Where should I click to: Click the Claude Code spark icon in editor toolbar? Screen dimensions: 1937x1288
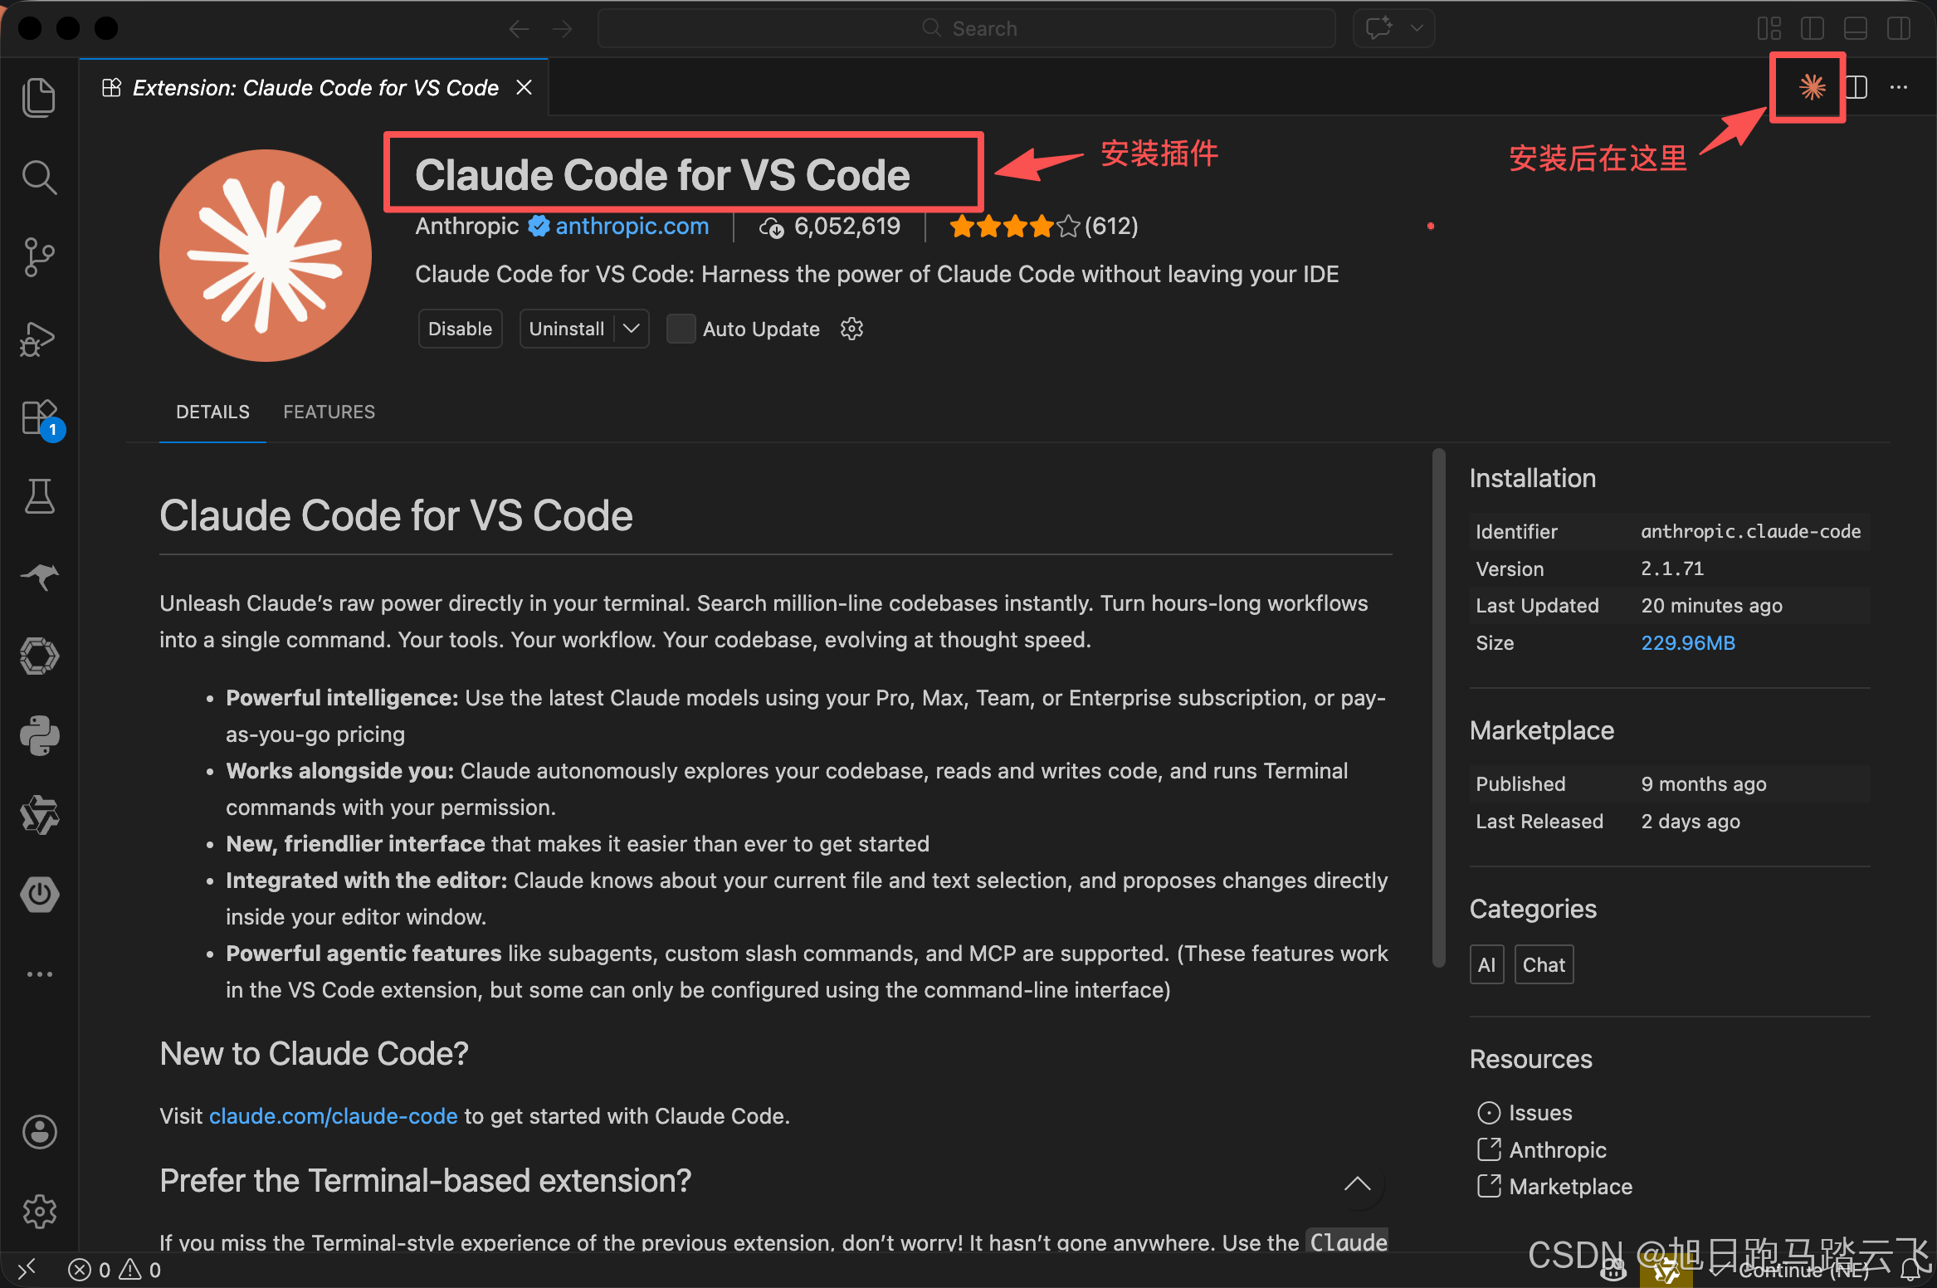[1811, 87]
